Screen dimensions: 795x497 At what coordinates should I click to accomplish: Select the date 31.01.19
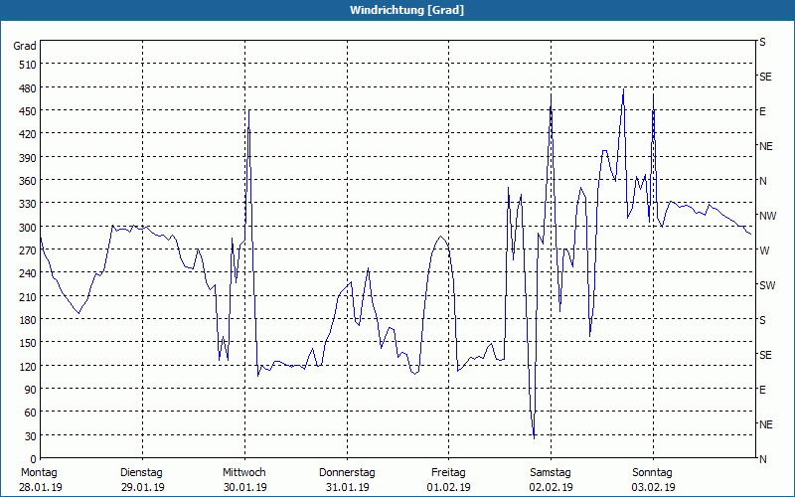(x=347, y=487)
